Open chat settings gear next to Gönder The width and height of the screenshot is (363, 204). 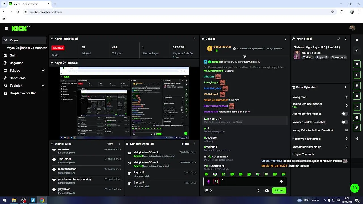(x=258, y=190)
